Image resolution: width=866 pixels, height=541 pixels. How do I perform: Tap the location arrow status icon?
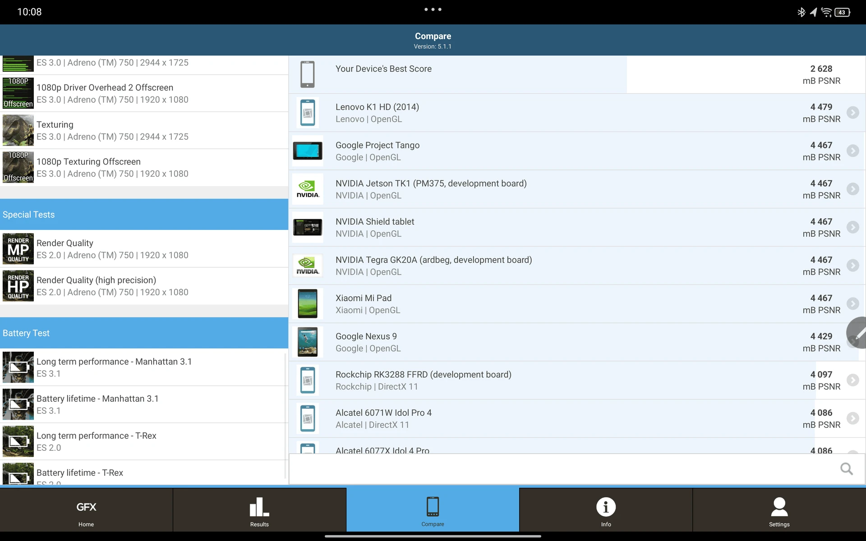(813, 12)
